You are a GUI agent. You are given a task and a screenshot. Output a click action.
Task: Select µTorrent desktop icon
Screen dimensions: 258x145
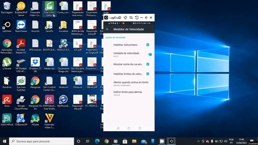tap(7, 64)
